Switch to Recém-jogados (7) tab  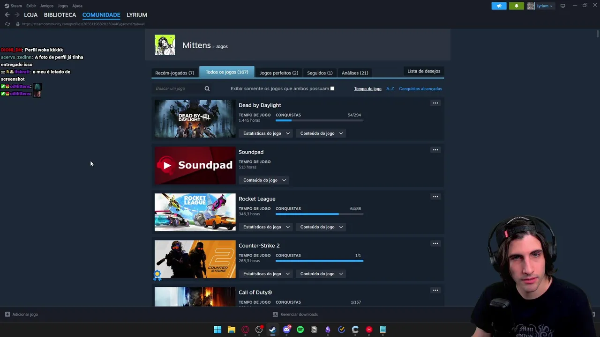coord(174,73)
